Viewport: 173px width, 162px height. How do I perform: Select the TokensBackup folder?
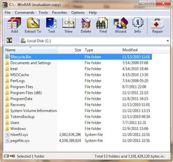click(22, 117)
